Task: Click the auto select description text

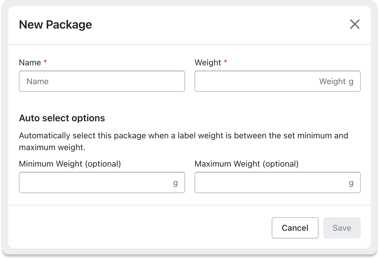Action: [x=183, y=141]
